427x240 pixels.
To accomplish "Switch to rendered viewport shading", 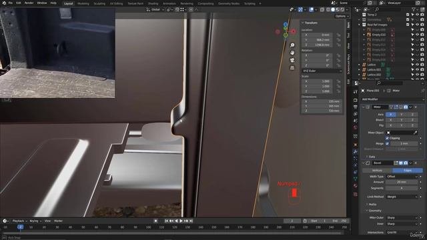I will 342,9.
